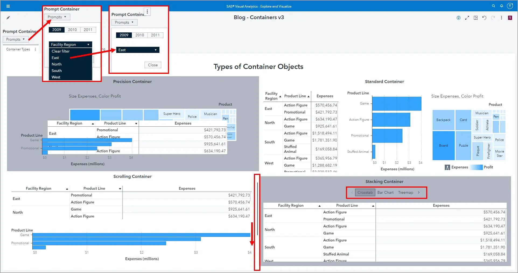Click the pencil edit report icon
This screenshot has height=273, width=518.
click(8, 18)
